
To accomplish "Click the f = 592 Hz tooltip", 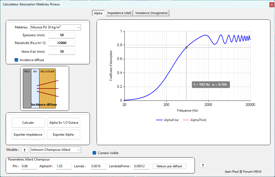I will pyautogui.click(x=211, y=85).
